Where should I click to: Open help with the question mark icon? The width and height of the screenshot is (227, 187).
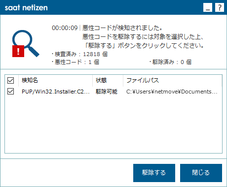tap(220, 7)
